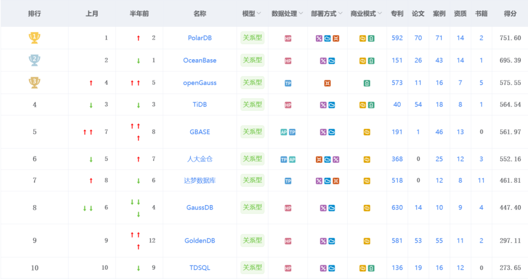Click OceanBase's paper count 26
The height and width of the screenshot is (279, 528).
(418, 60)
